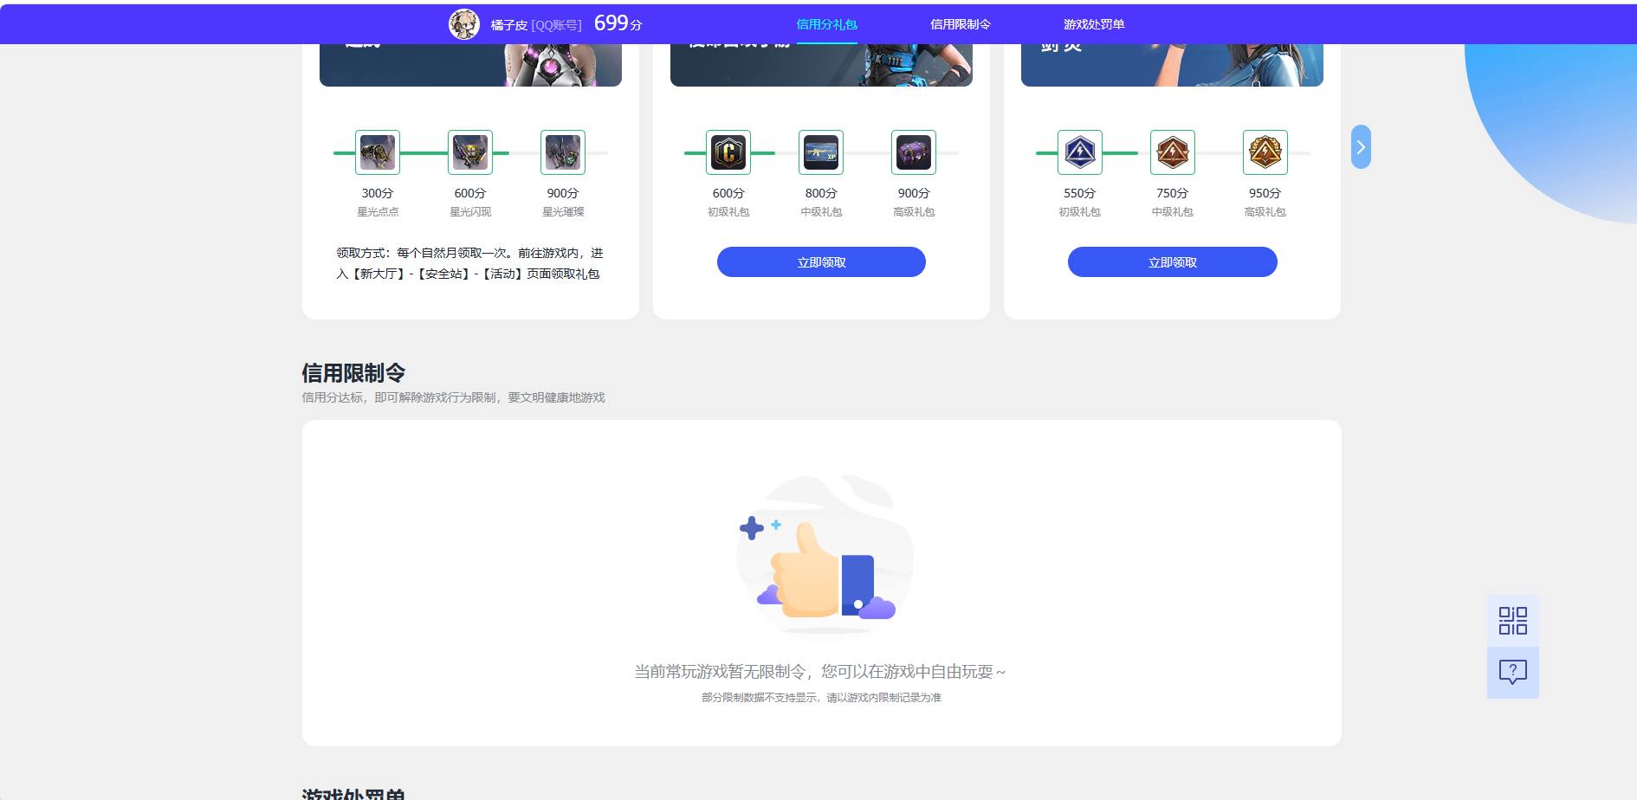Click the 950分 高级礼包 gold badge icon
The height and width of the screenshot is (800, 1637).
coord(1265,152)
